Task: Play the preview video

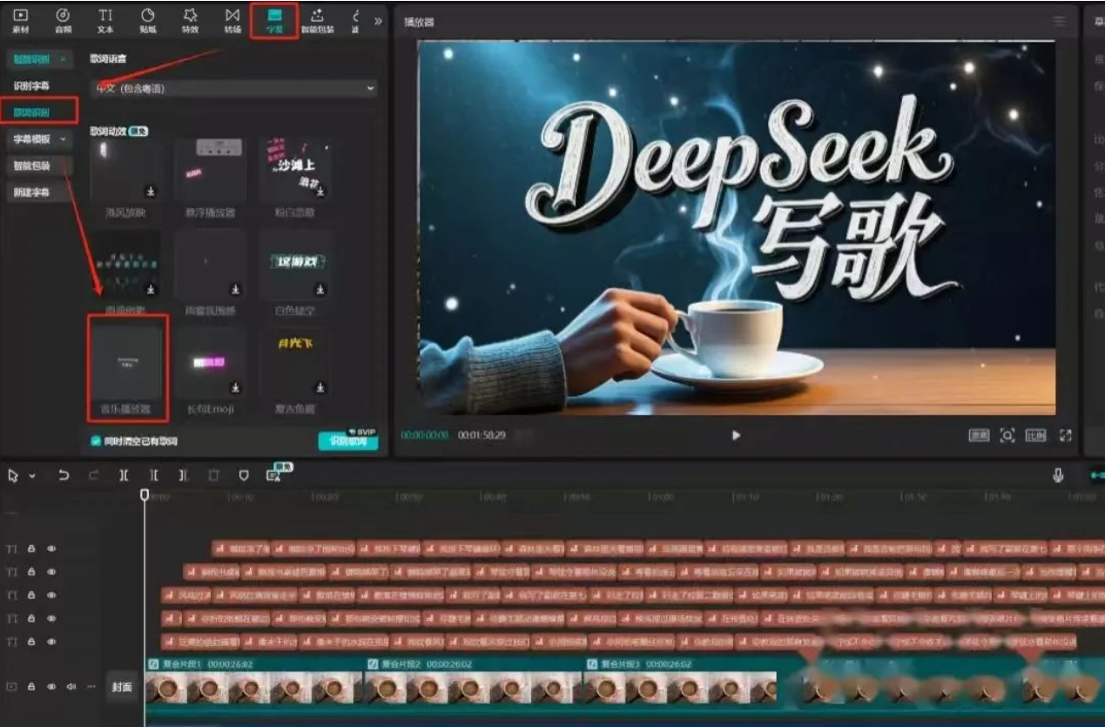Action: coord(736,435)
